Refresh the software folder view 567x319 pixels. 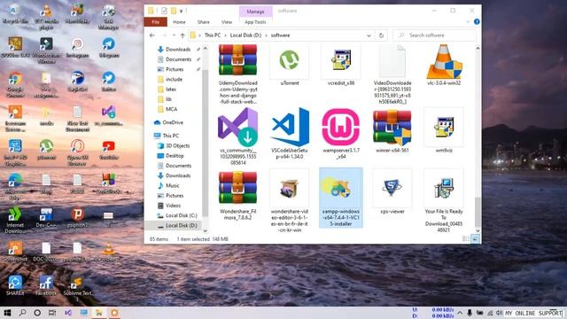381,35
